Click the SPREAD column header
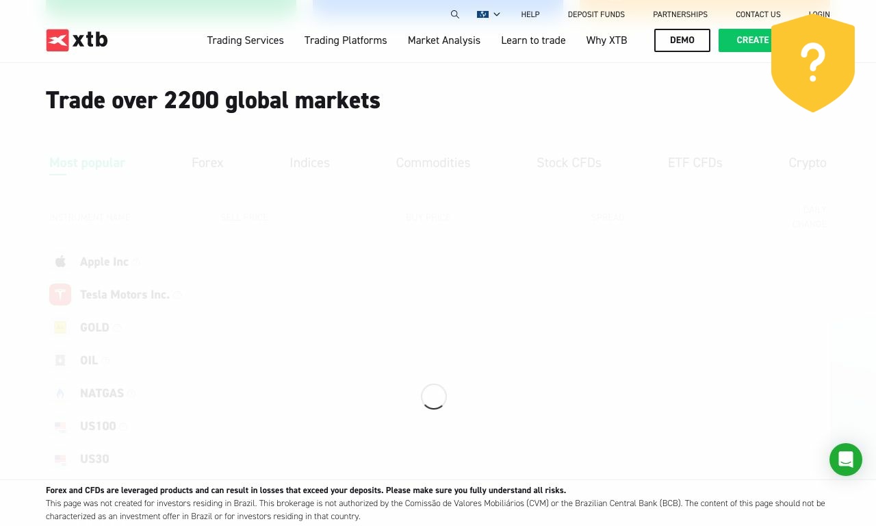 (608, 217)
